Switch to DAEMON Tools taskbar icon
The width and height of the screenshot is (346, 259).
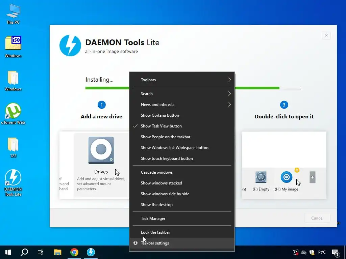(91, 252)
